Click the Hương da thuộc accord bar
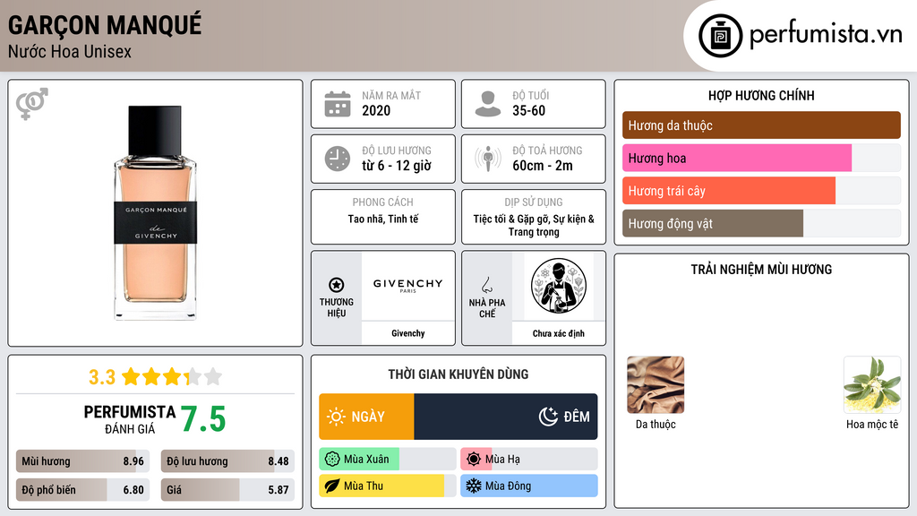Screen dimensions: 917x516 coord(761,125)
